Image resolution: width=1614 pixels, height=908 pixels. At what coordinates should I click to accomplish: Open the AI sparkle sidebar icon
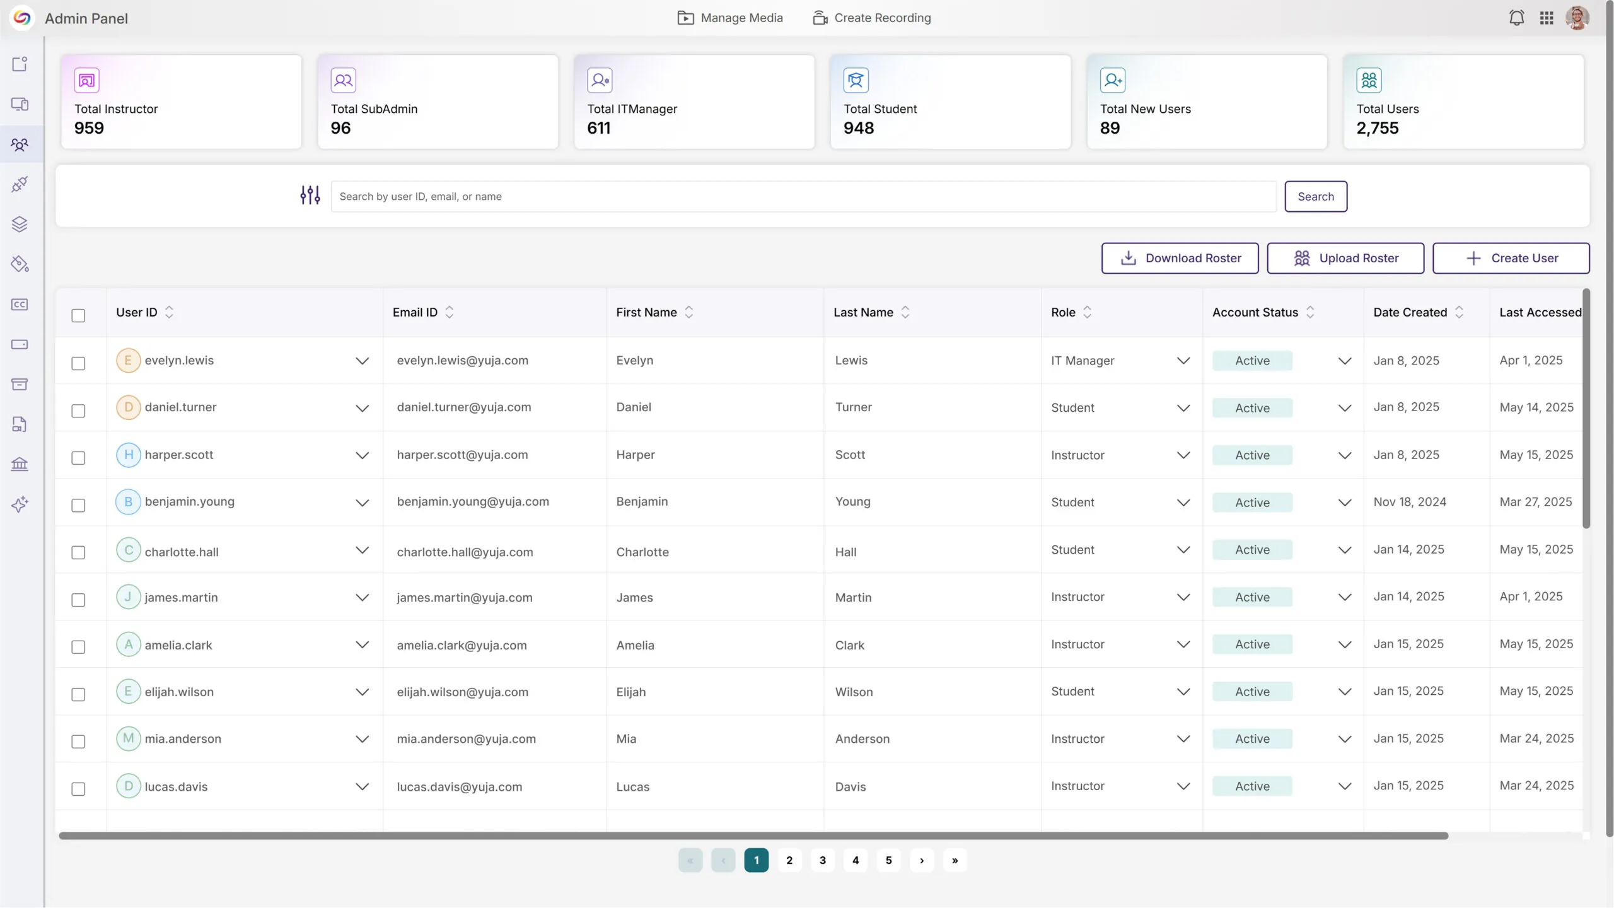[20, 504]
